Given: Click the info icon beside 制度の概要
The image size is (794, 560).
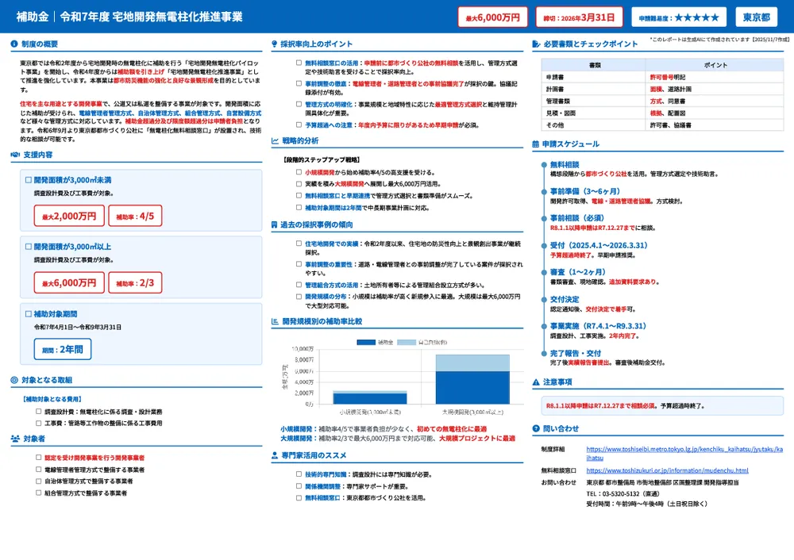Looking at the screenshot, I should (15, 44).
